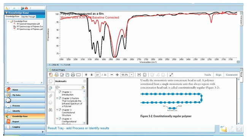Select Chapter 1 Introduction bookmark

click(x=67, y=93)
